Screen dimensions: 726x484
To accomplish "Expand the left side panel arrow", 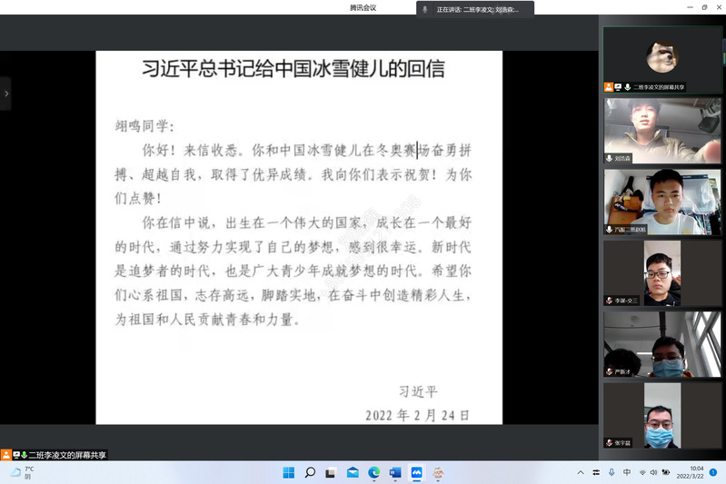I will click(5, 93).
